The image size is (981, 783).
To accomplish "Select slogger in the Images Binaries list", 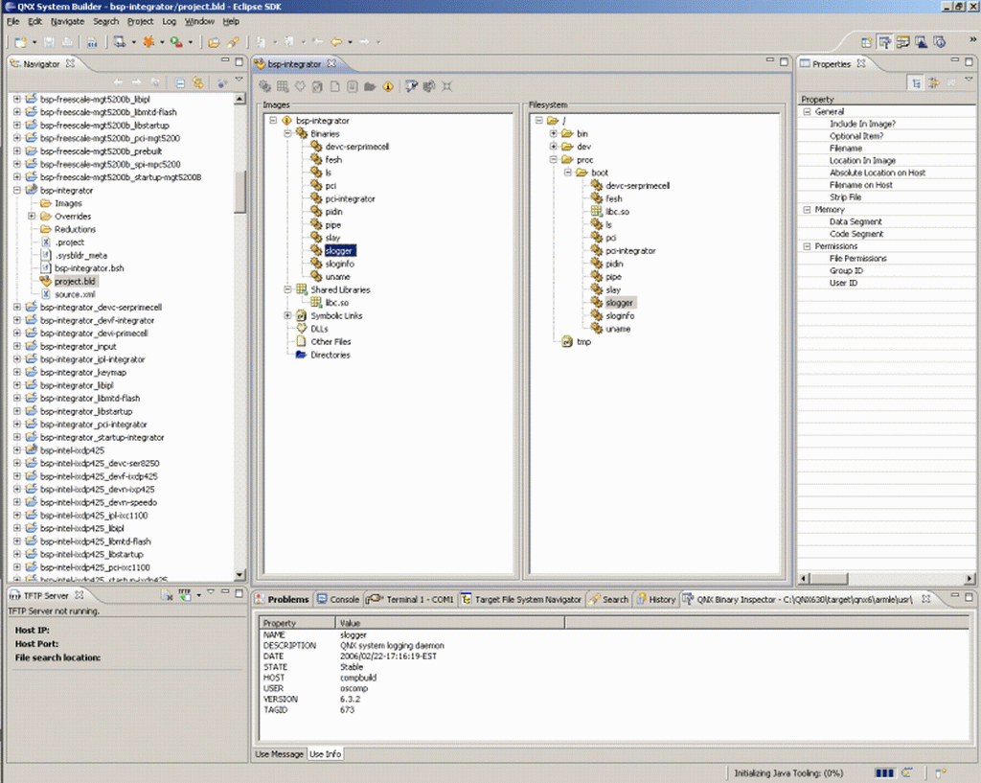I will (340, 250).
